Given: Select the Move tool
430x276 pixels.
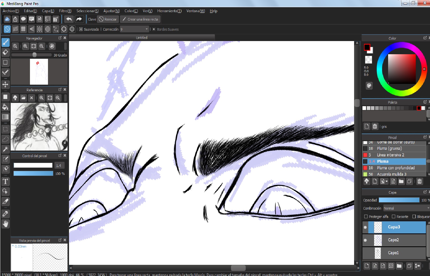Looking at the screenshot, I should coord(5,84).
